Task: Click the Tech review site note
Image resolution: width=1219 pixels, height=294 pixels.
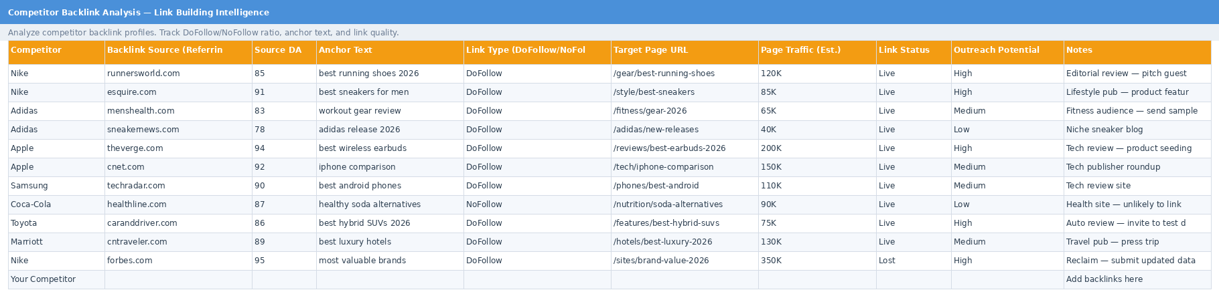Action: tap(1137, 186)
